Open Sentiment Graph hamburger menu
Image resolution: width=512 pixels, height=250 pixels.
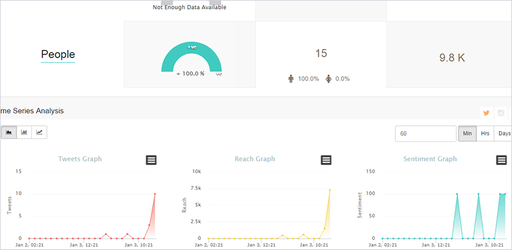point(501,160)
